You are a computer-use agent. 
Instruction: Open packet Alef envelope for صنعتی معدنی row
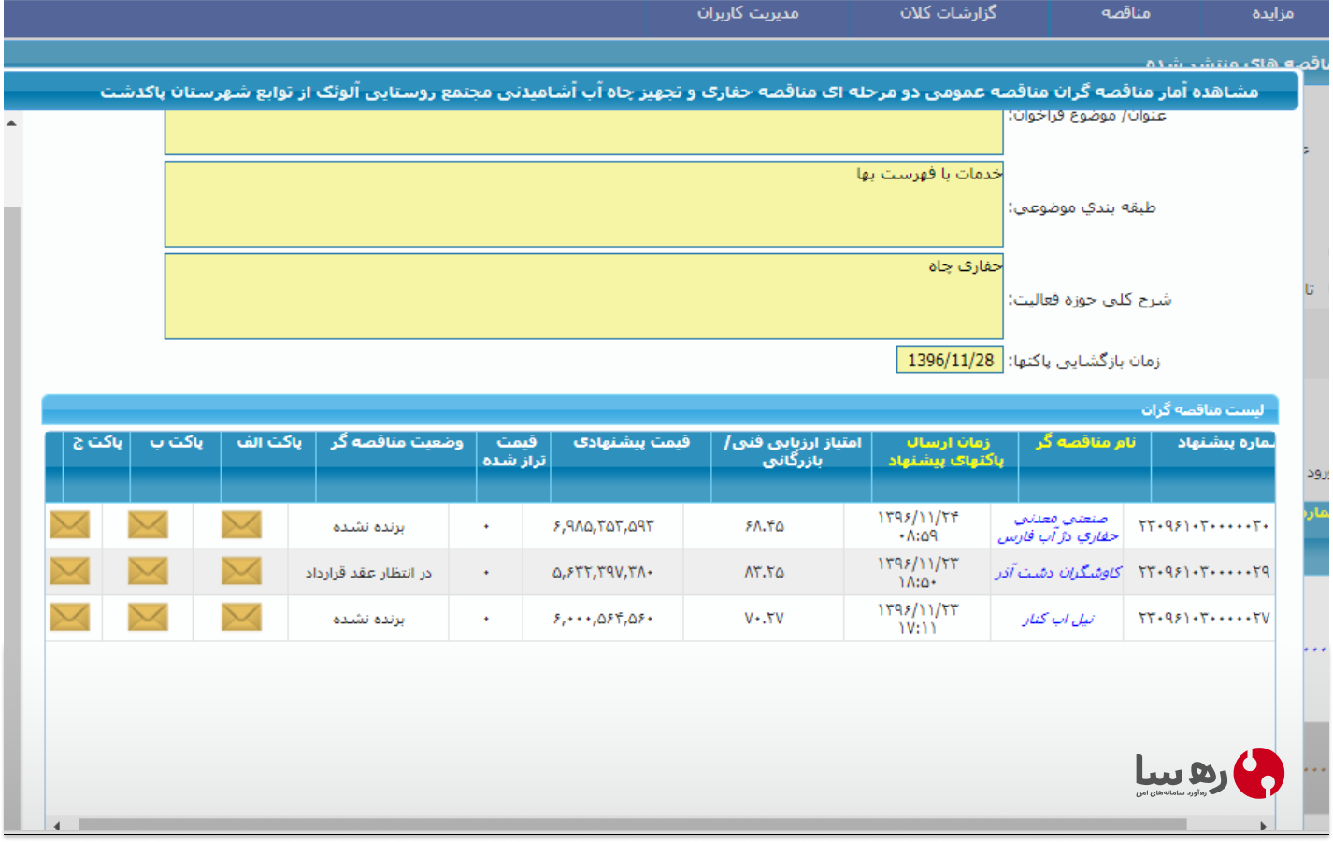tap(241, 525)
